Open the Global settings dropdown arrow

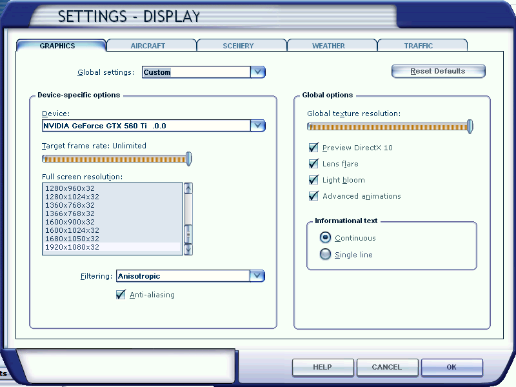pyautogui.click(x=257, y=72)
